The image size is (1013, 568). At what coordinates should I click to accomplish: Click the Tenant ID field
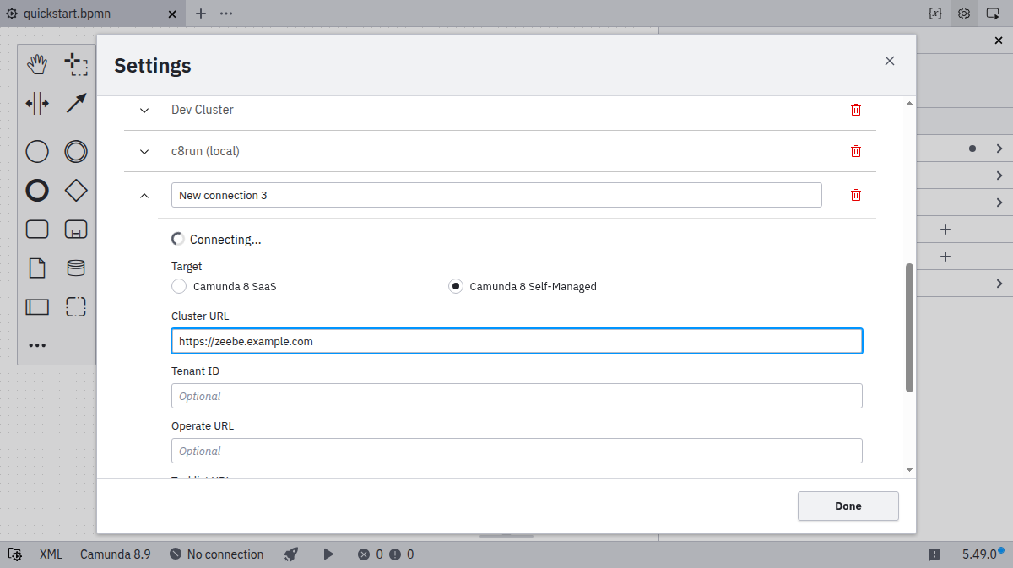(517, 396)
